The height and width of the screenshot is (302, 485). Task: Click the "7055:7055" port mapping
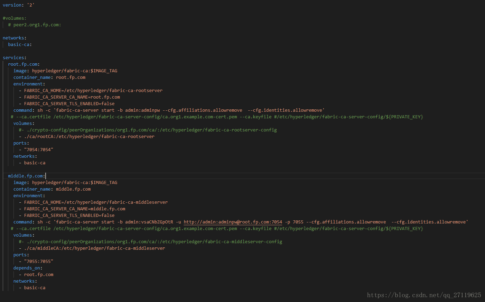tap(39, 261)
